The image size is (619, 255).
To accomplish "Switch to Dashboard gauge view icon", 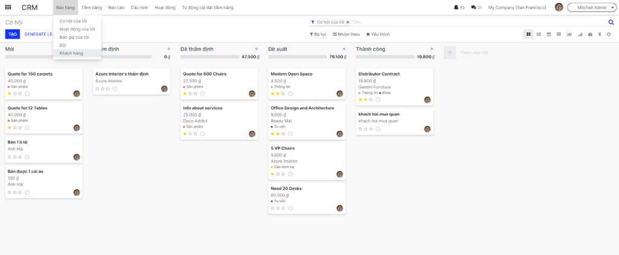I will [590, 34].
